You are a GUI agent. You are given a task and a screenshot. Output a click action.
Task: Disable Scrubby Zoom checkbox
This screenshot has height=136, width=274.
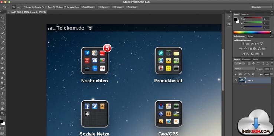65,7
